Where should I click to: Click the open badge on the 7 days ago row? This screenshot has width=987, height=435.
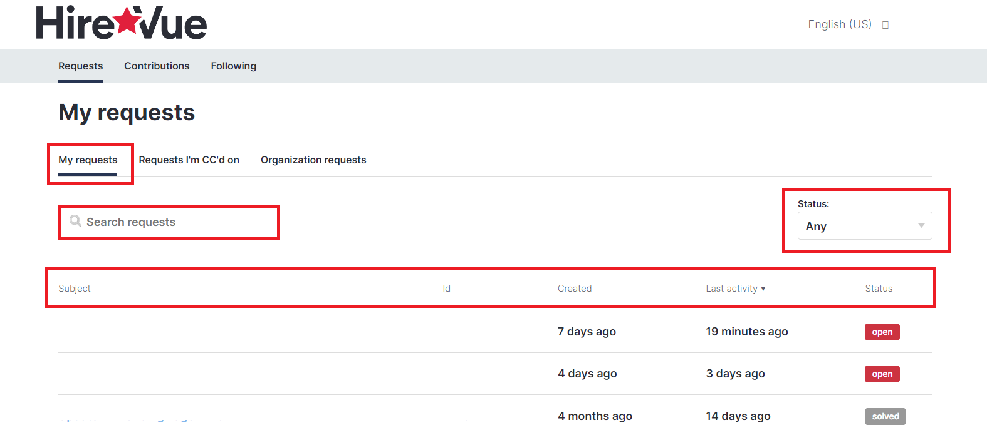pyautogui.click(x=882, y=332)
